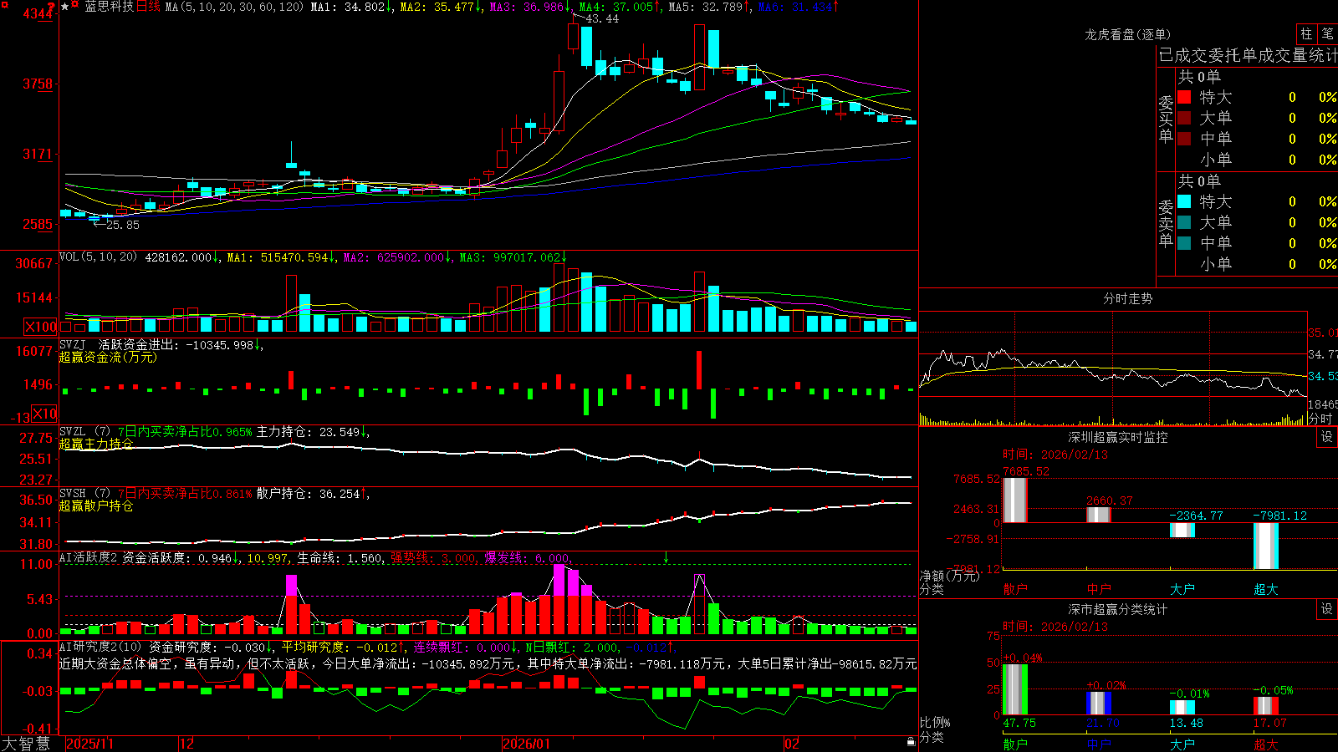Click the 2025/11 date marker on the time axis

pyautogui.click(x=89, y=744)
